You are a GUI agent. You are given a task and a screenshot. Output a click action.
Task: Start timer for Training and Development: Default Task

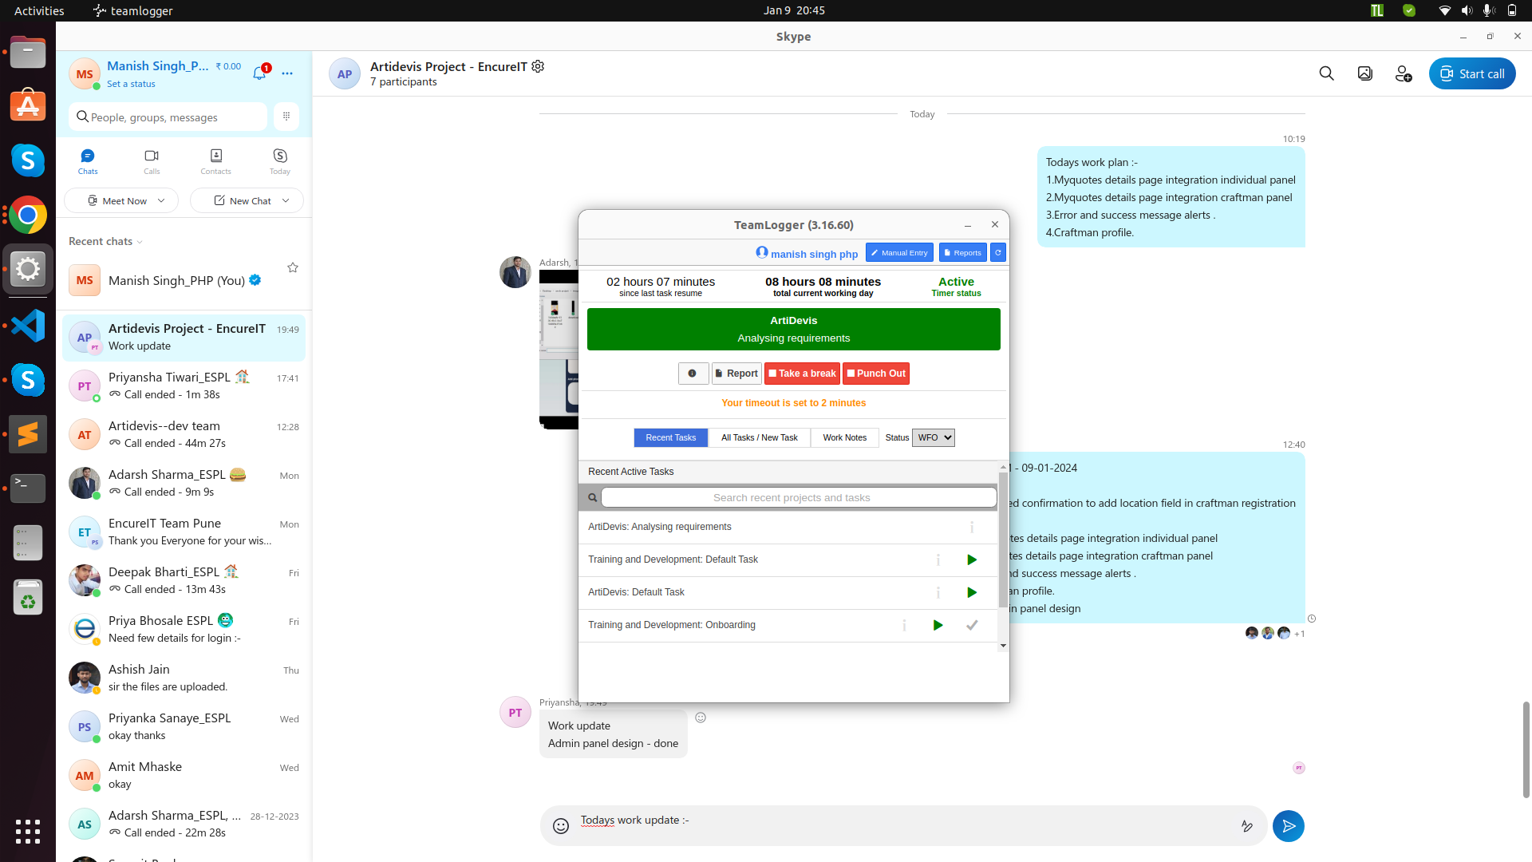pos(972,560)
